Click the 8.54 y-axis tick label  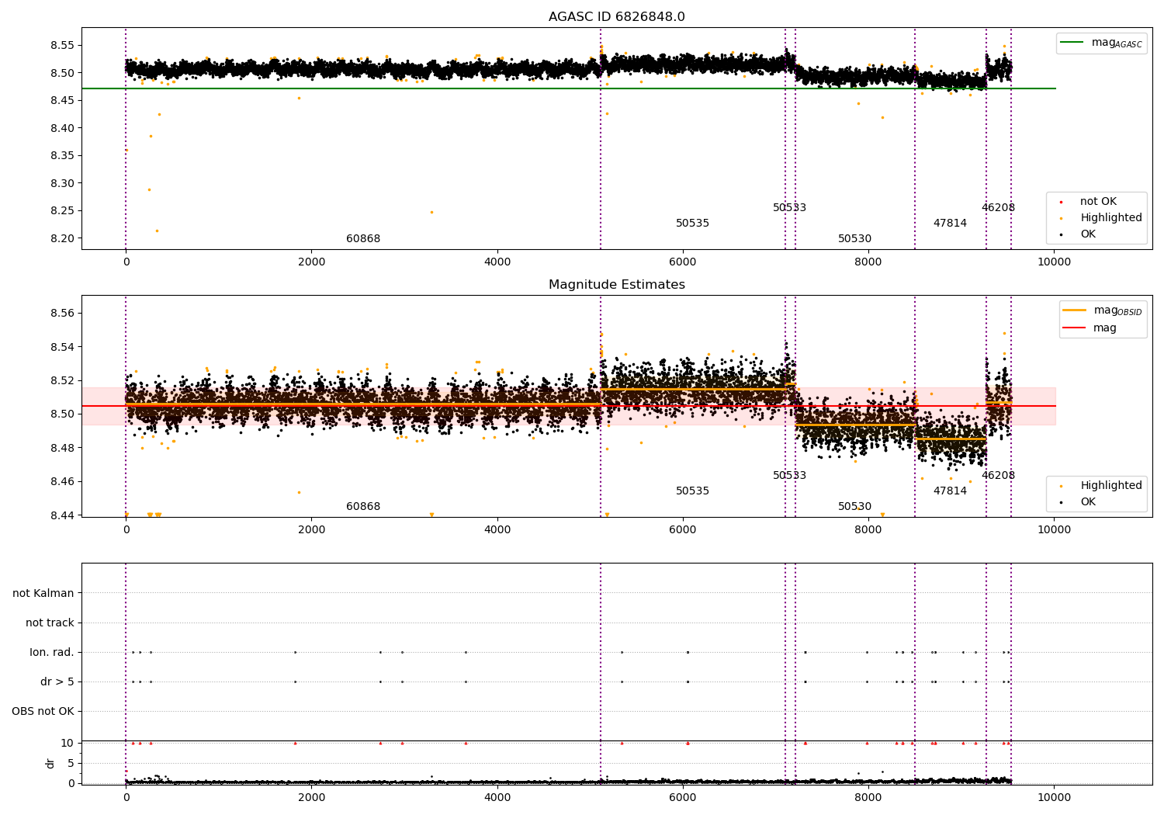pos(61,347)
